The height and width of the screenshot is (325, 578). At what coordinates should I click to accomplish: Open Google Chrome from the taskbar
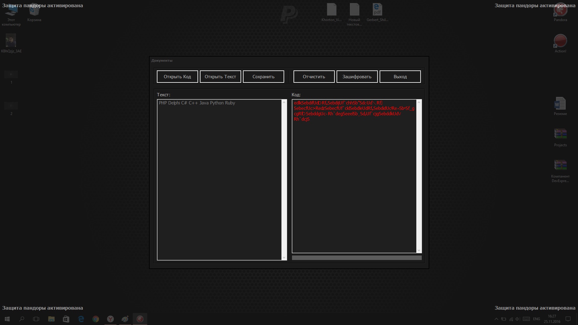click(x=96, y=319)
